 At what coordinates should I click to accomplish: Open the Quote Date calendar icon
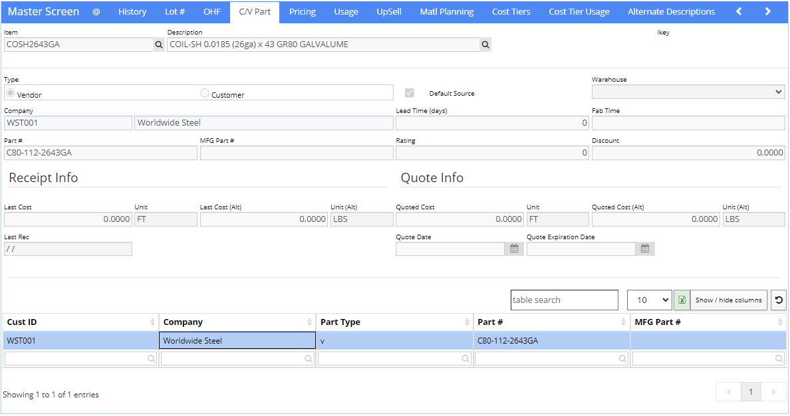pos(514,249)
